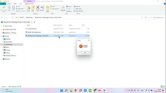This screenshot has width=166, height=93.
Task: Expand the Downloads tree node
Action: [x=2, y=44]
